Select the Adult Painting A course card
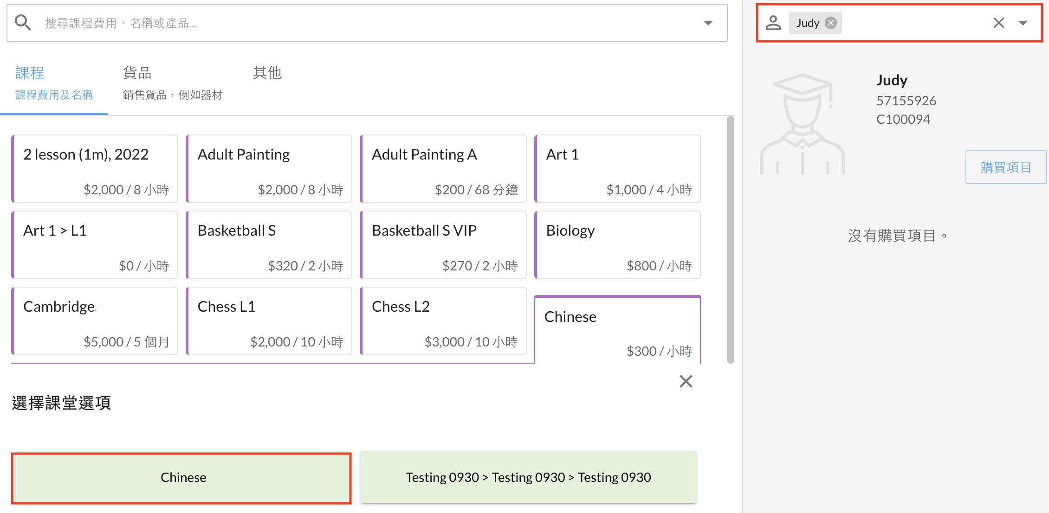The image size is (1049, 513). tap(443, 169)
